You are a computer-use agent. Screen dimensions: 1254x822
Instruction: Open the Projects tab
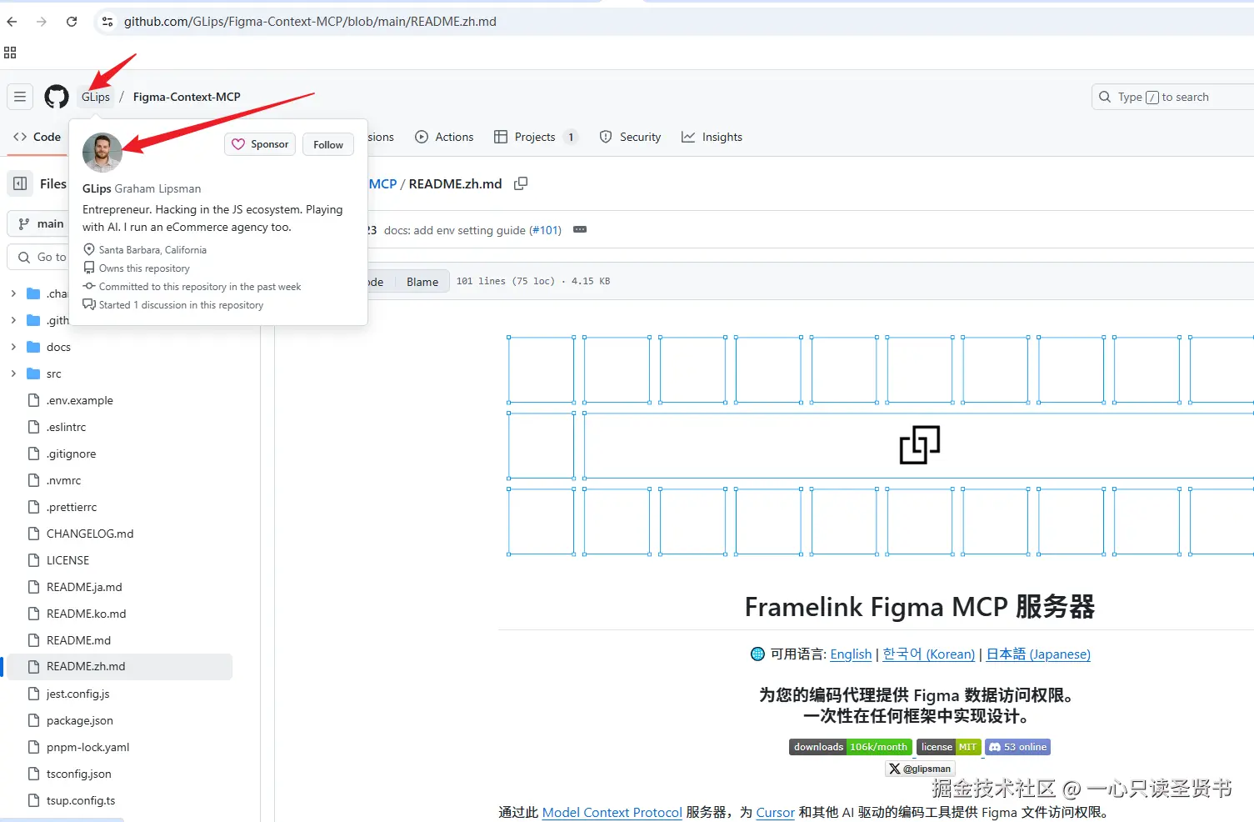coord(535,137)
